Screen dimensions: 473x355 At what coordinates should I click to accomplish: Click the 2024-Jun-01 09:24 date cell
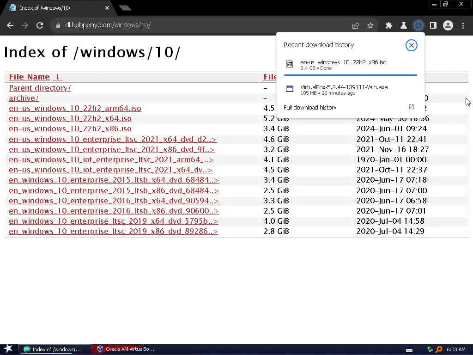[391, 129]
